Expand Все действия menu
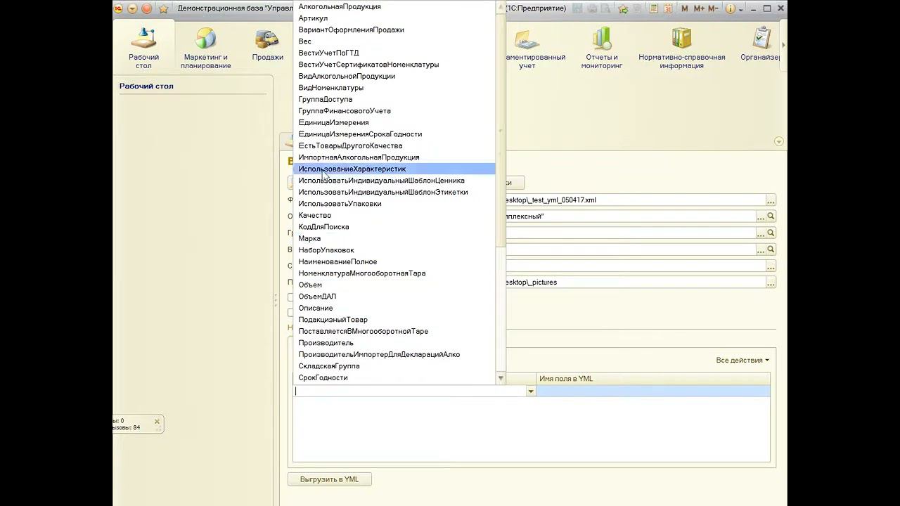The height and width of the screenshot is (506, 900). [x=742, y=360]
